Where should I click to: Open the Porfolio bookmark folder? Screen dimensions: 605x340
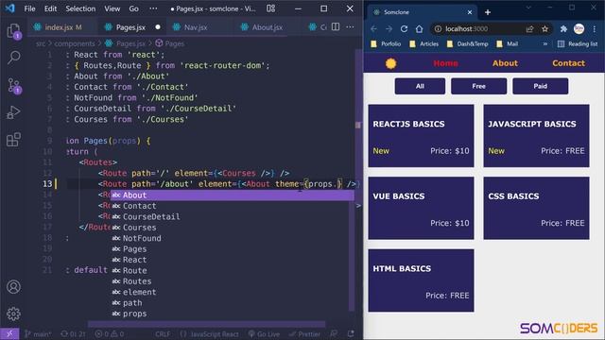(x=387, y=44)
